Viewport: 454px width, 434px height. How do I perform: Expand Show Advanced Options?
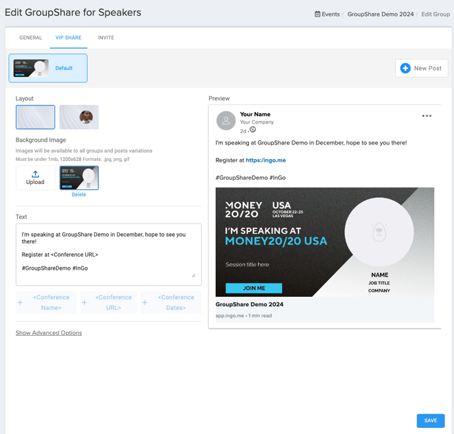(x=49, y=332)
